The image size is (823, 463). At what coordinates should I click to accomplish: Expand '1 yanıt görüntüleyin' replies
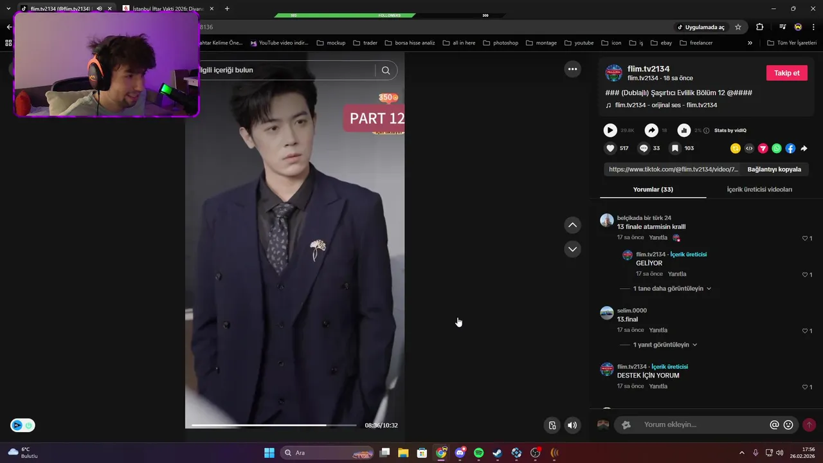pyautogui.click(x=665, y=345)
